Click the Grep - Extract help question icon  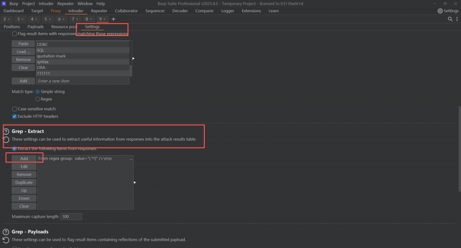pyautogui.click(x=6, y=132)
